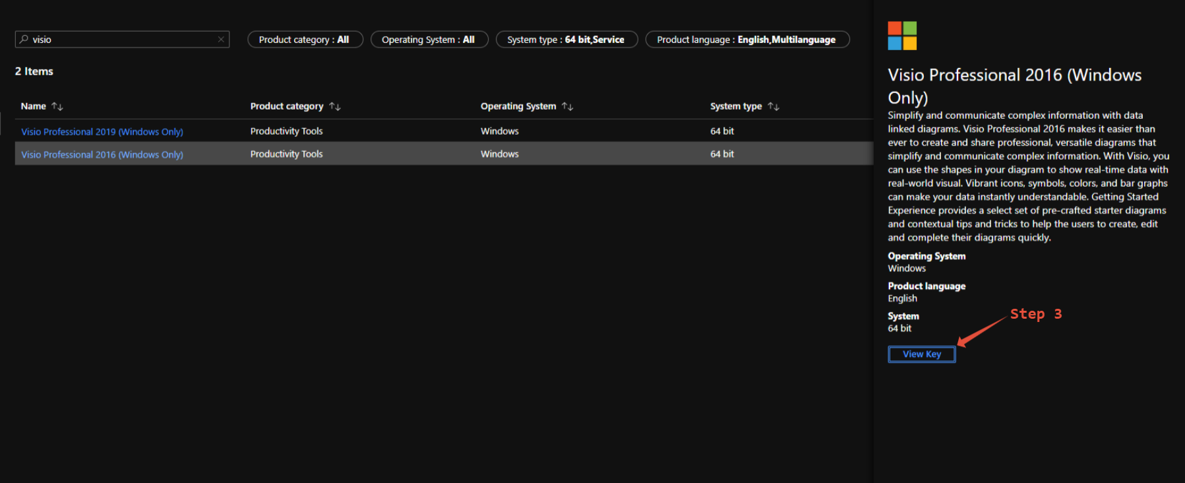Viewport: 1185px width, 483px height.
Task: Open Visio Professional 2019 (Windows Only) link
Action: [x=102, y=132]
